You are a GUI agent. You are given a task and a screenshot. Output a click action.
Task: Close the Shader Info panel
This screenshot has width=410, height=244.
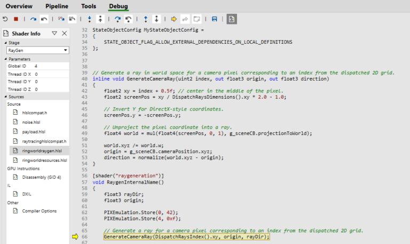click(x=65, y=34)
